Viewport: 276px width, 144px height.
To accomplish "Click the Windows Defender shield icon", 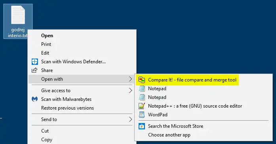I will [x=35, y=62].
